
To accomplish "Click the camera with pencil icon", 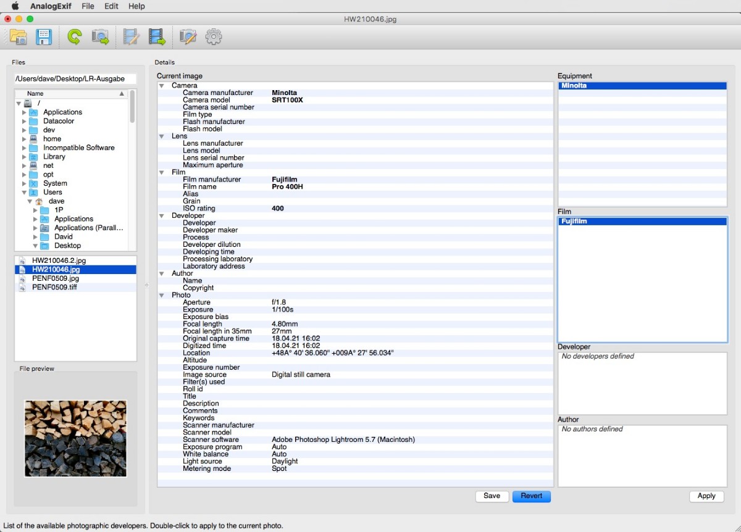I will pos(187,37).
